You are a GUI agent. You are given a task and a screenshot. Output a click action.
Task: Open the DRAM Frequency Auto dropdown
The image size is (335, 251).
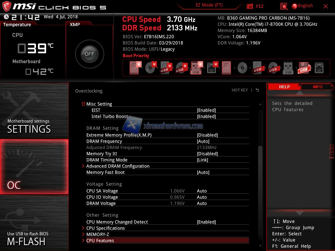point(203,141)
